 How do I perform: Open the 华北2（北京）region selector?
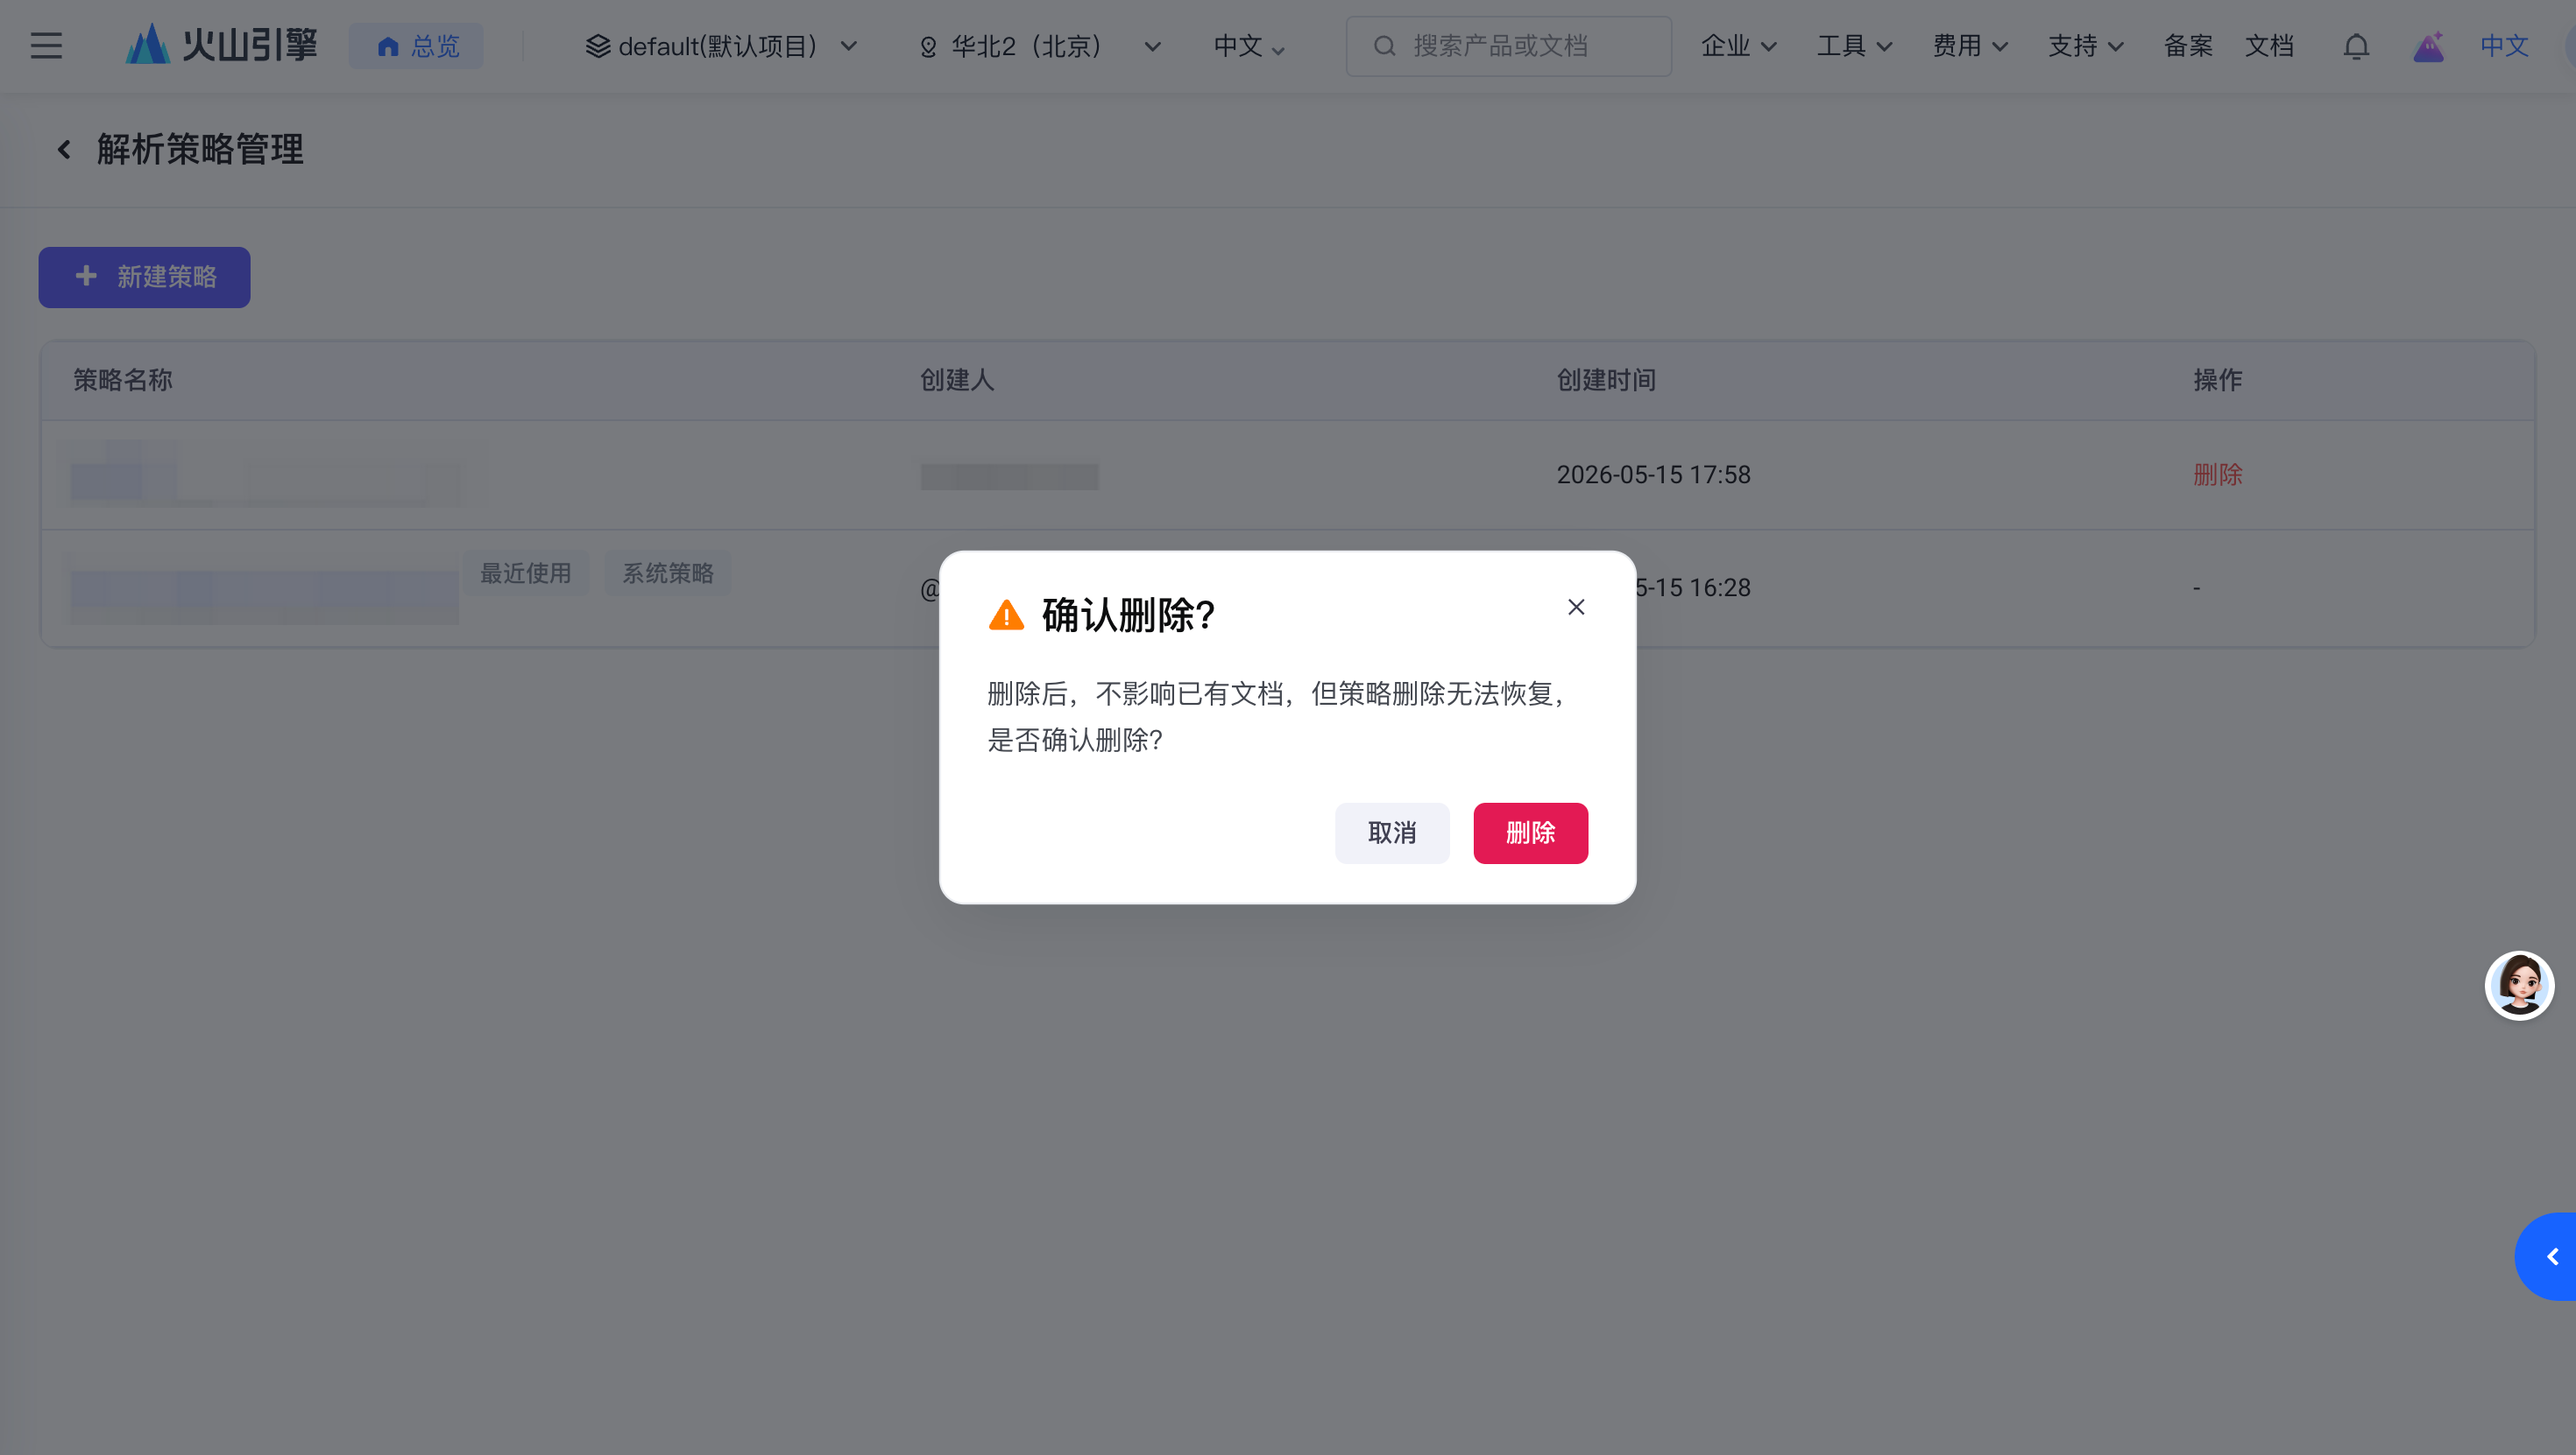(1040, 46)
